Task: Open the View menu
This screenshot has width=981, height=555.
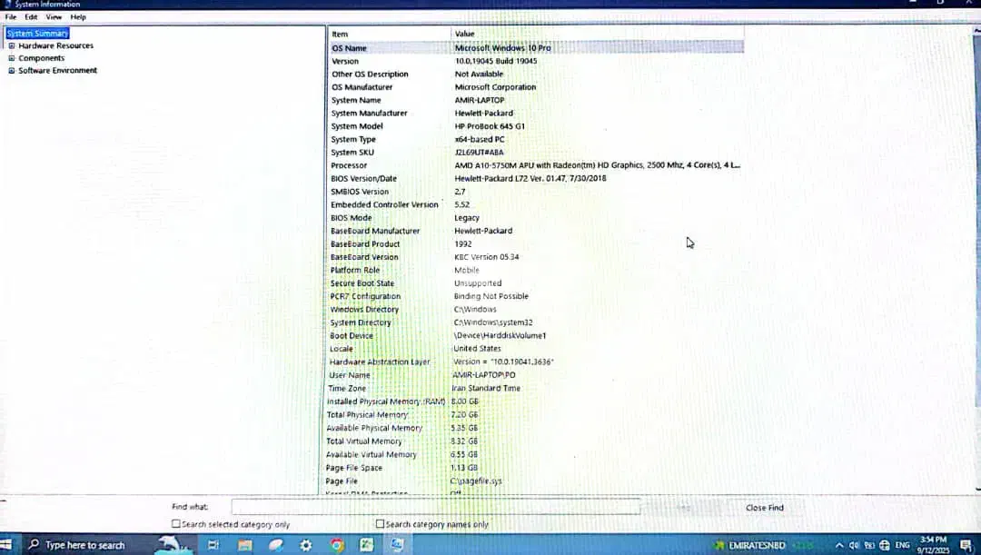Action: pyautogui.click(x=54, y=16)
